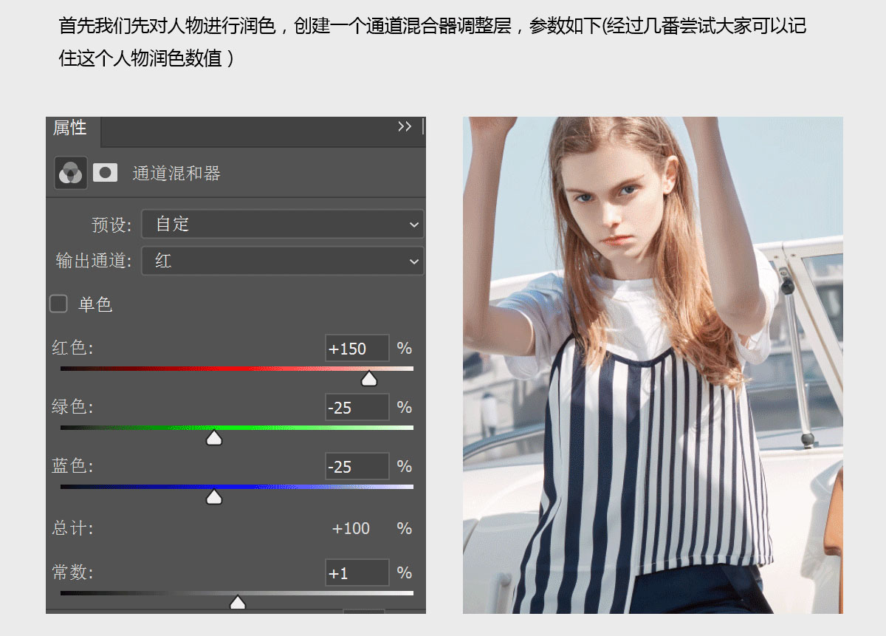Click the model photo on the right
886x636 pixels.
tap(653, 365)
